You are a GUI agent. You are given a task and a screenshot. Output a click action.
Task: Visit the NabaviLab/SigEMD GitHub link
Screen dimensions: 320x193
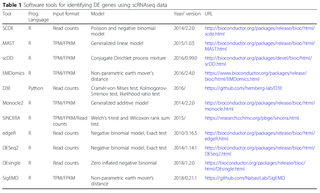[x=245, y=178]
